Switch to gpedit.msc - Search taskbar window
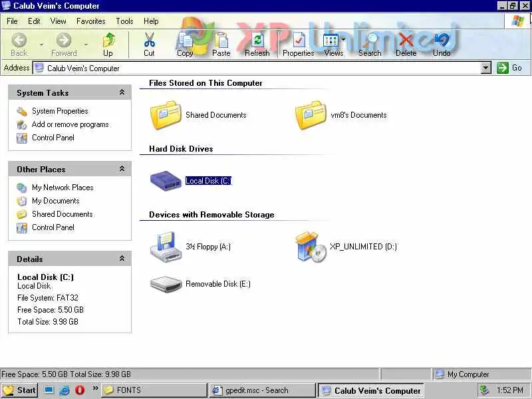532x399 pixels. [x=262, y=390]
